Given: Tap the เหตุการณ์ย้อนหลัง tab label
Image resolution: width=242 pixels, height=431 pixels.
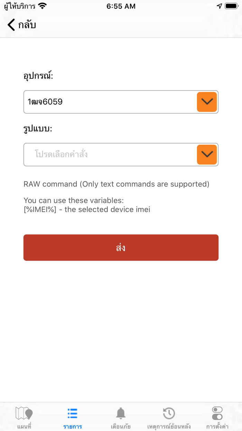Looking at the screenshot, I should click(x=169, y=427).
